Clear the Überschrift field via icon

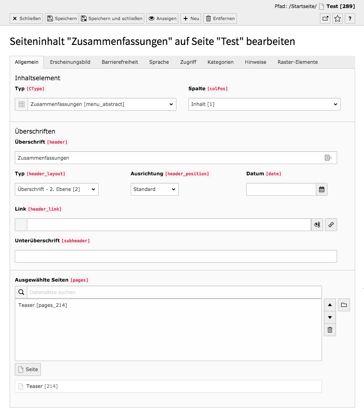[328, 158]
